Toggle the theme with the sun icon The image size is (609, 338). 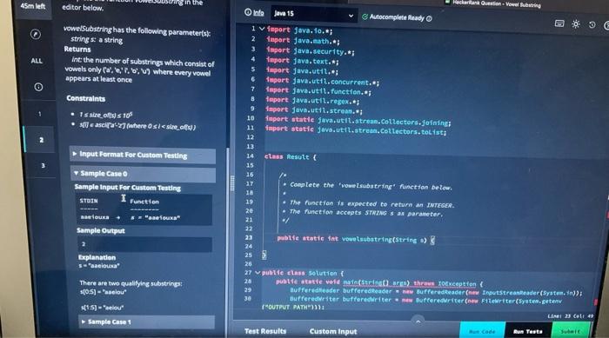coord(576,24)
